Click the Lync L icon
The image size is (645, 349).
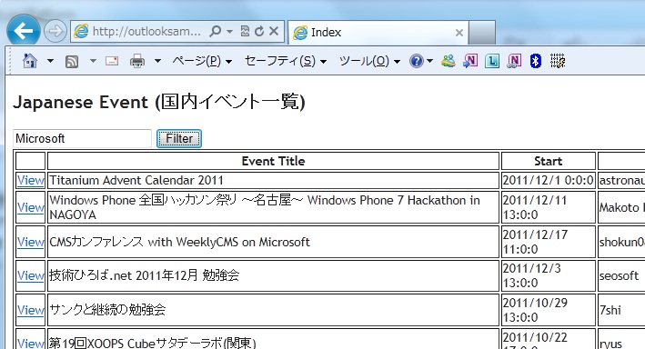[x=492, y=61]
